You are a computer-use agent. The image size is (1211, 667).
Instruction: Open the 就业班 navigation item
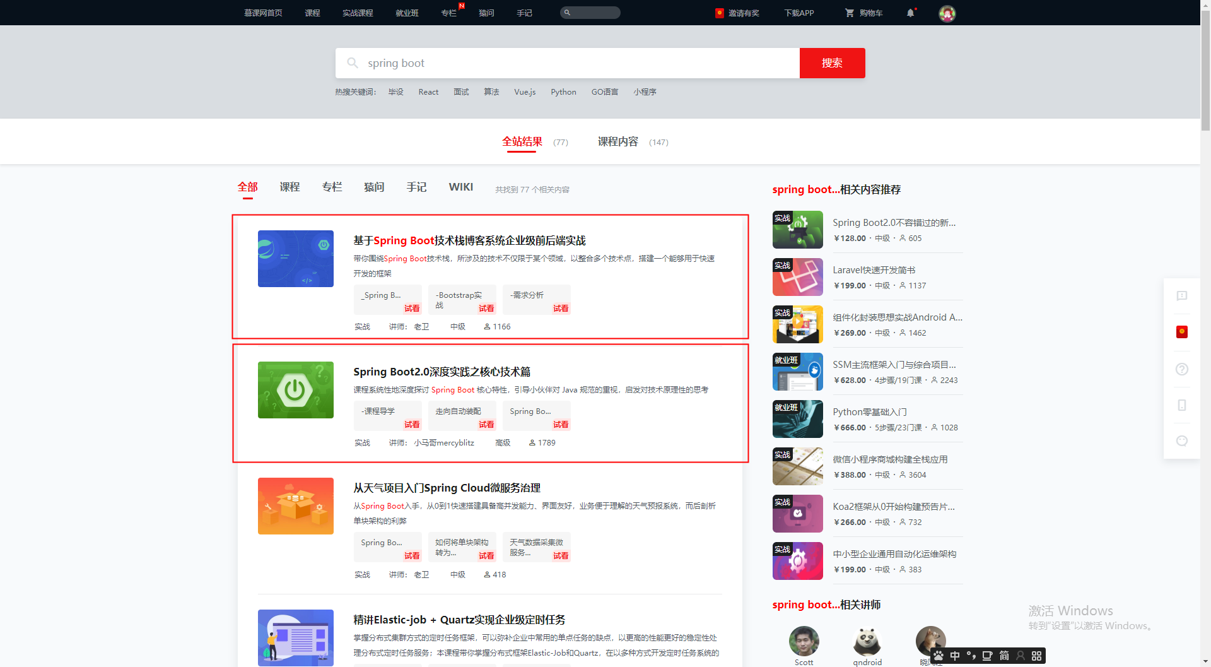coord(407,13)
